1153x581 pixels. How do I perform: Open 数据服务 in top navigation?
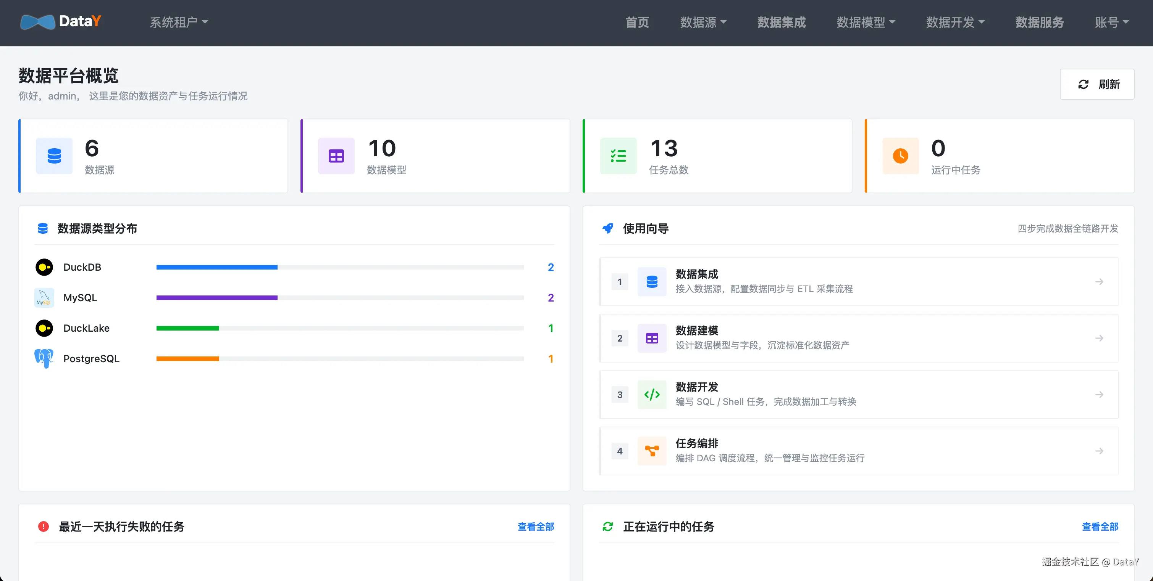click(x=1039, y=22)
